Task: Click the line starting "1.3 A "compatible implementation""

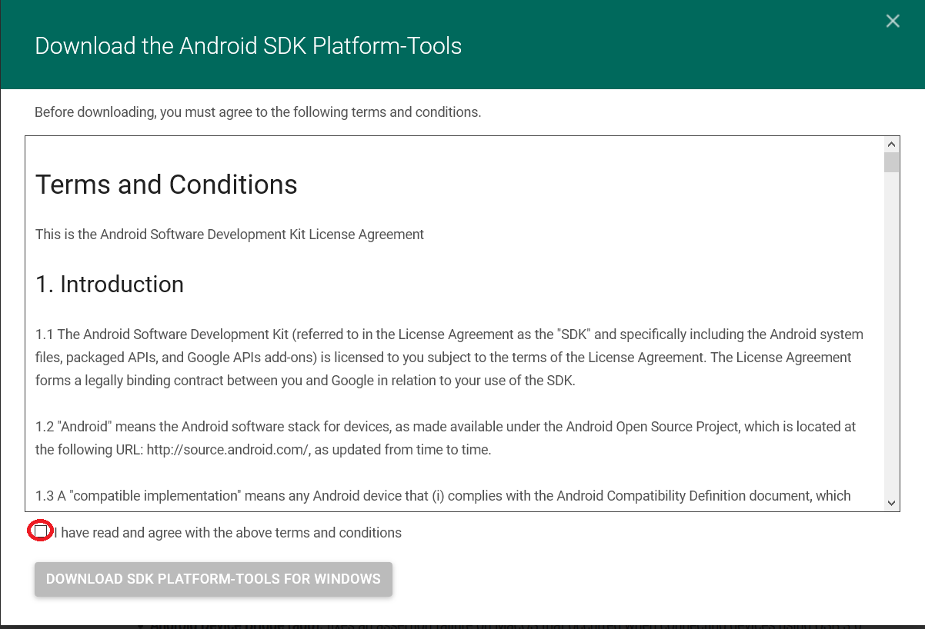Action: [x=443, y=496]
